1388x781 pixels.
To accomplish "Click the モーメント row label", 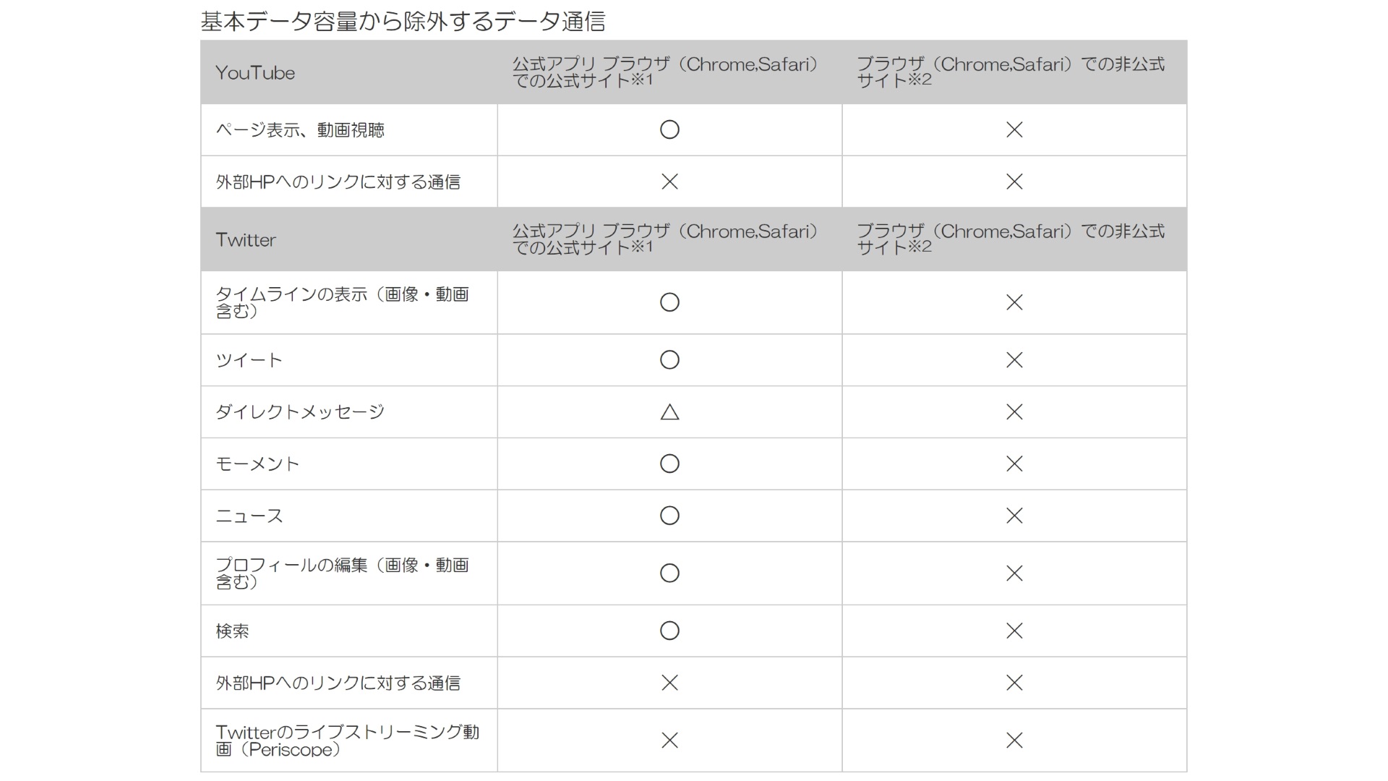I will pyautogui.click(x=257, y=464).
